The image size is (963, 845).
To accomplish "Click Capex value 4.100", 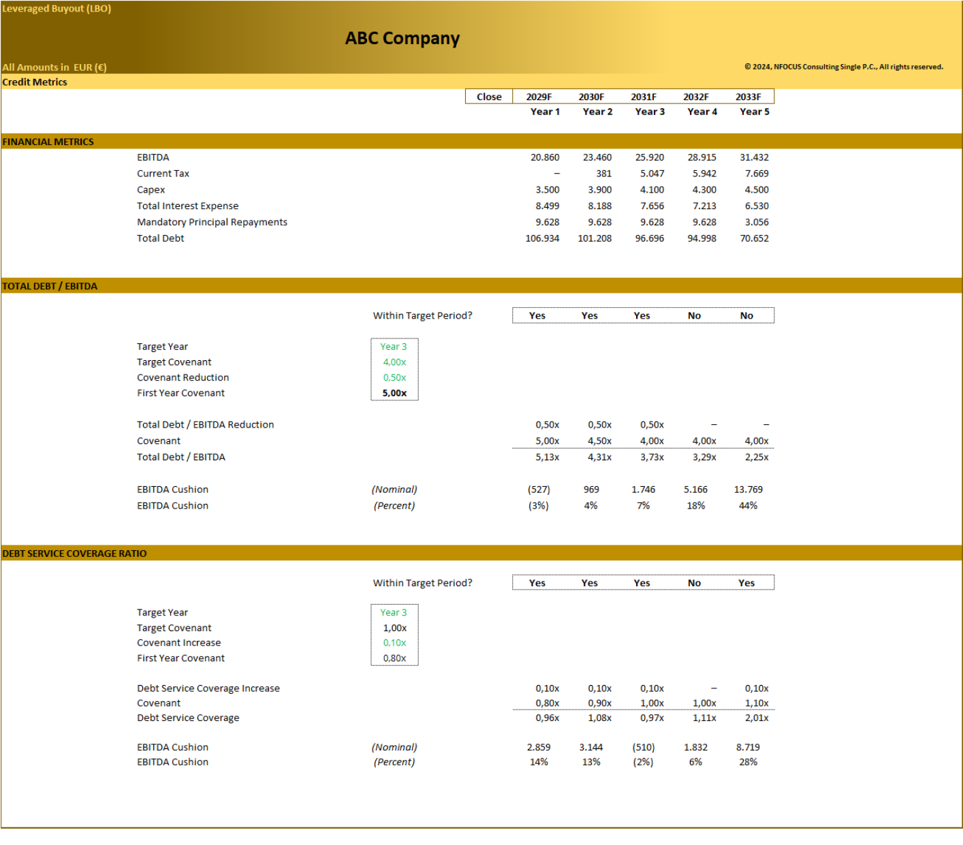I will [652, 190].
